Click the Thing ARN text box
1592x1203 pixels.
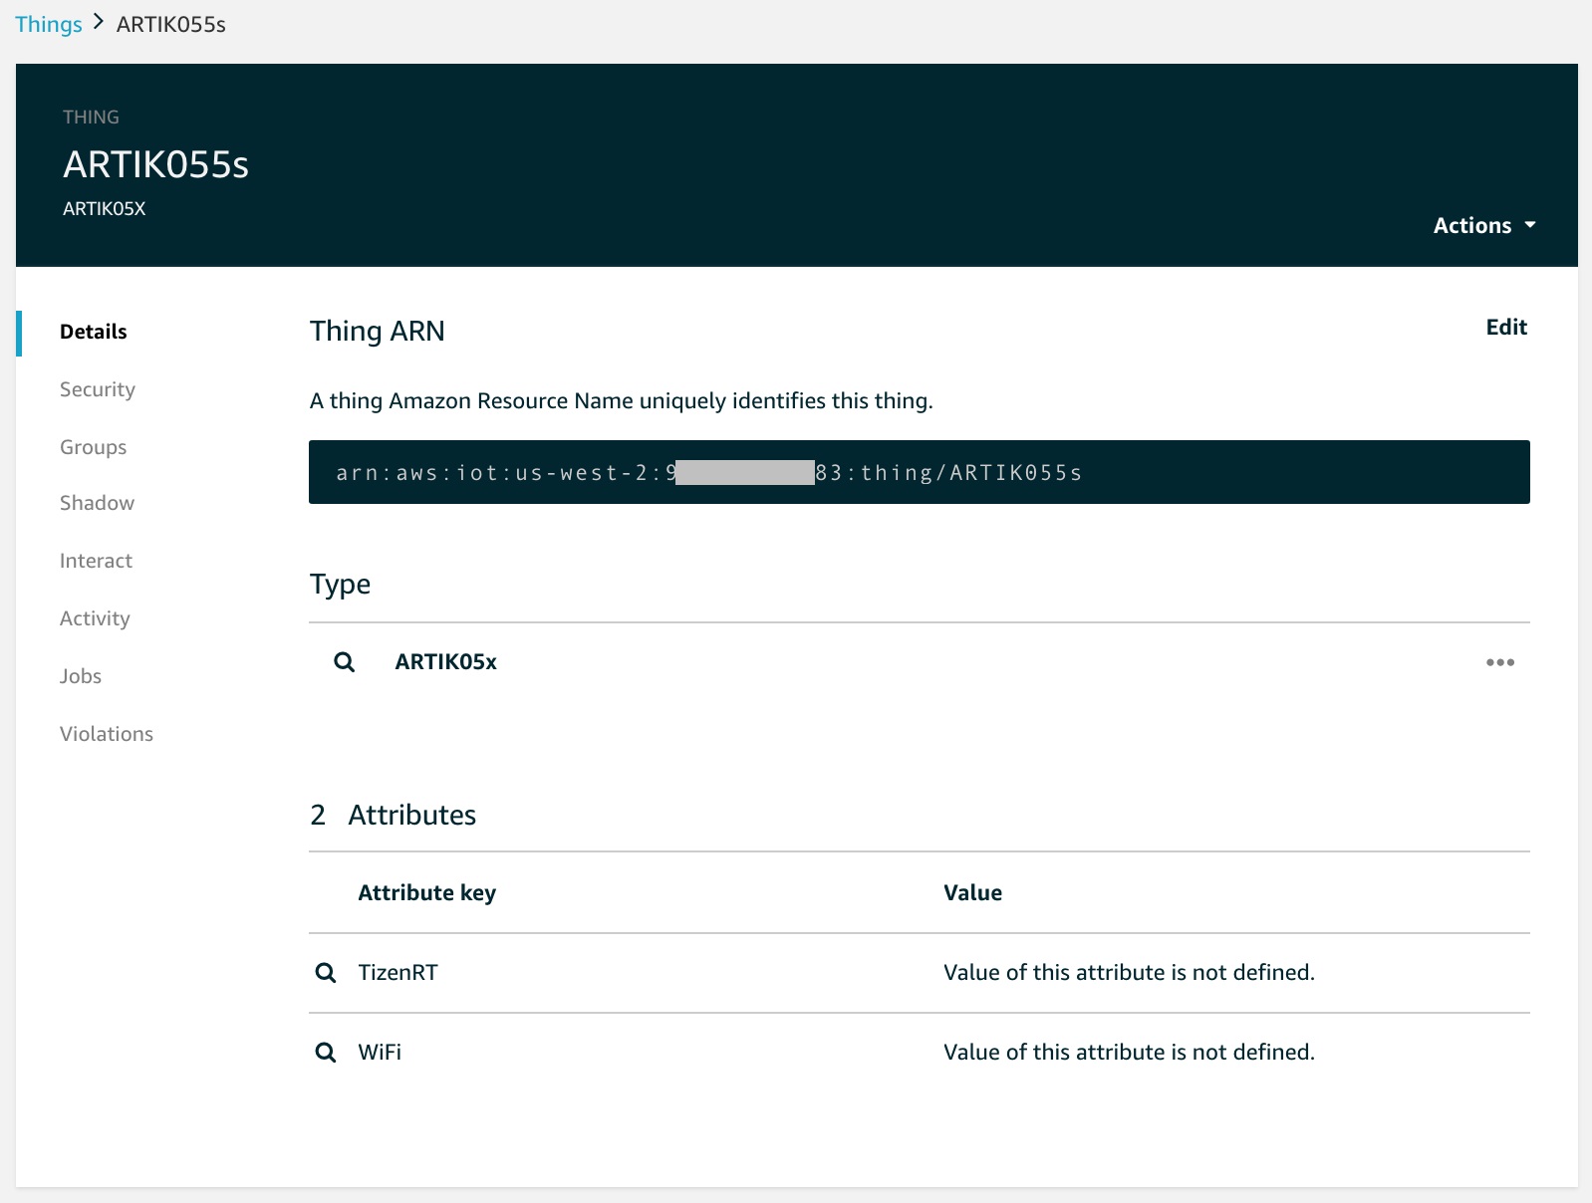(x=920, y=472)
